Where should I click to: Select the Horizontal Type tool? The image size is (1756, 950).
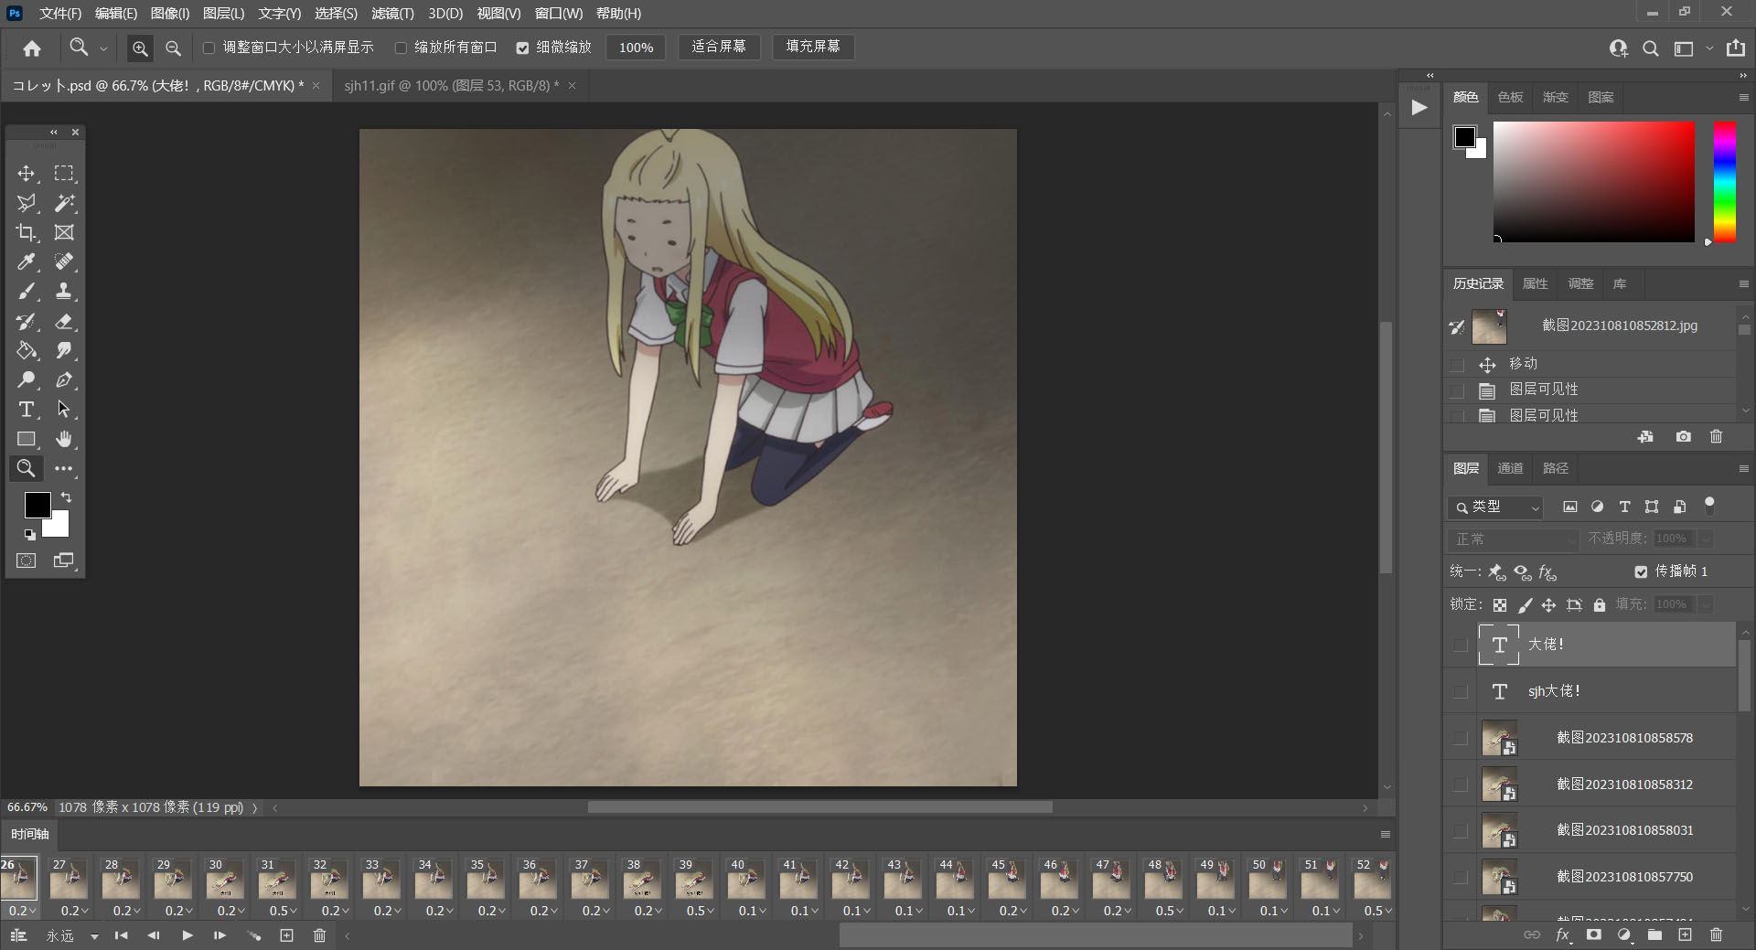27,410
